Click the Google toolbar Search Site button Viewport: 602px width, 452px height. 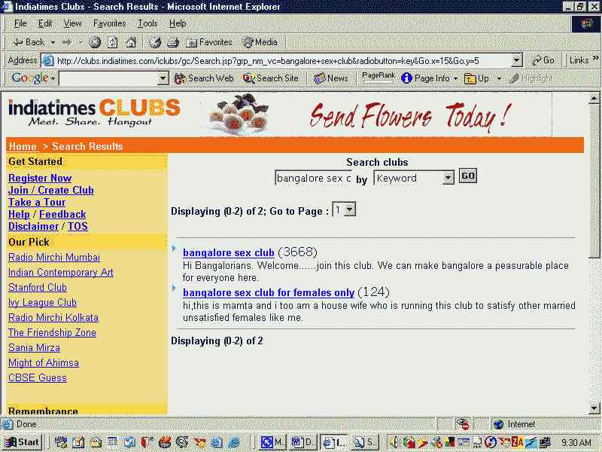pos(271,78)
